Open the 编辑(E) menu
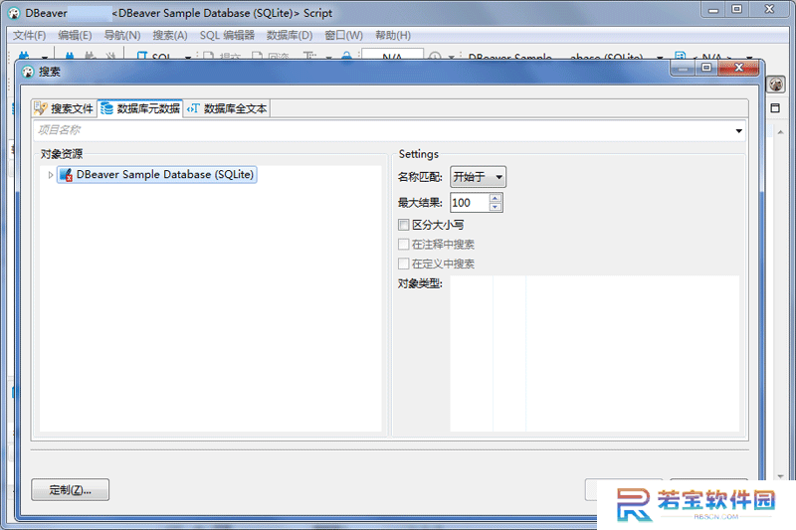 pos(76,36)
